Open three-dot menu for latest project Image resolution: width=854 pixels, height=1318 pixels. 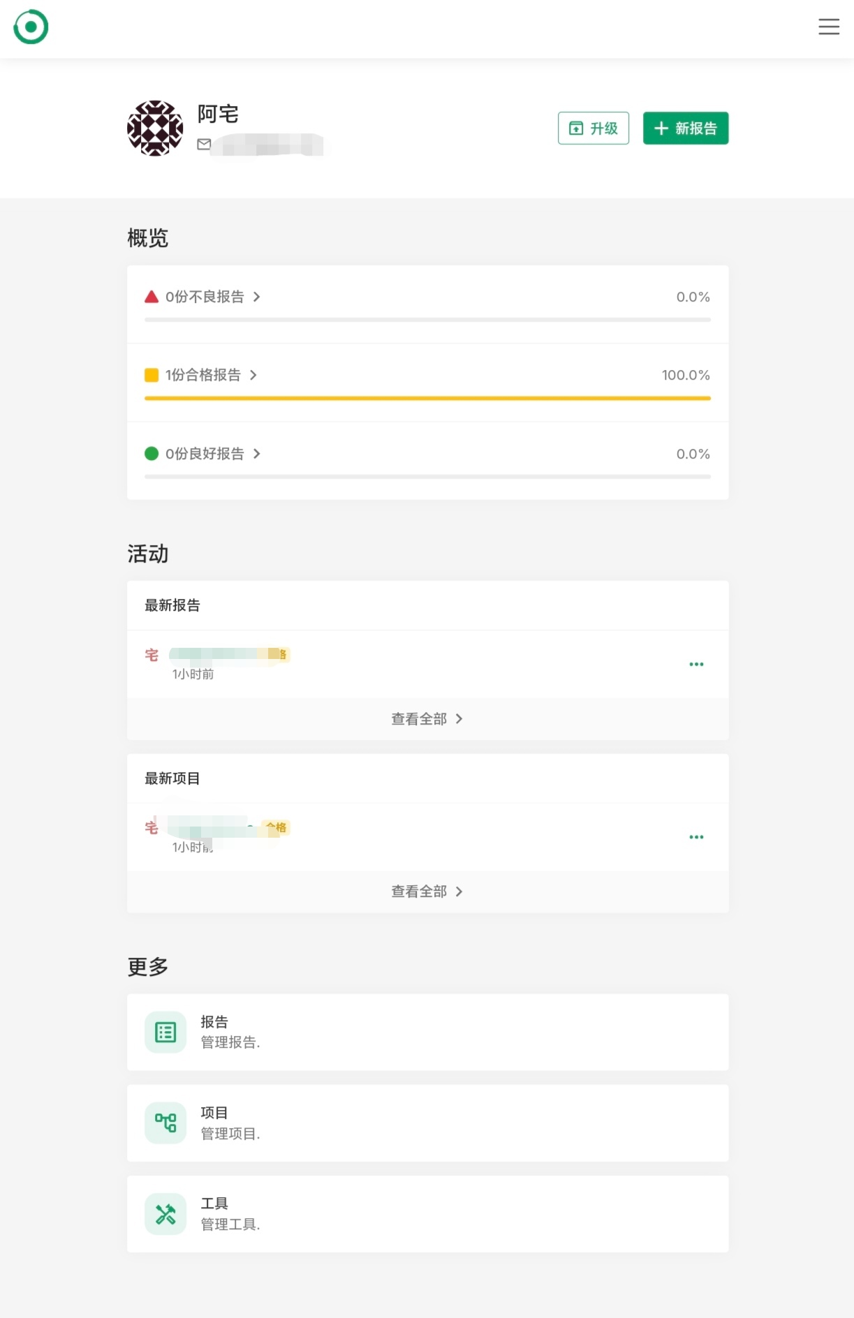tap(696, 837)
